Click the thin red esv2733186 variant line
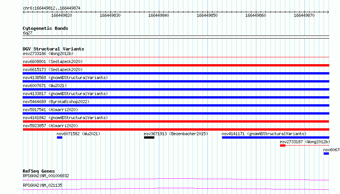The width and height of the screenshot is (340, 194). pos(176,57)
